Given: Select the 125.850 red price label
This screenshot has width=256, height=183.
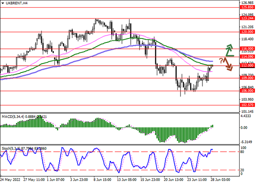Looking at the screenshot, I should point(248,7).
